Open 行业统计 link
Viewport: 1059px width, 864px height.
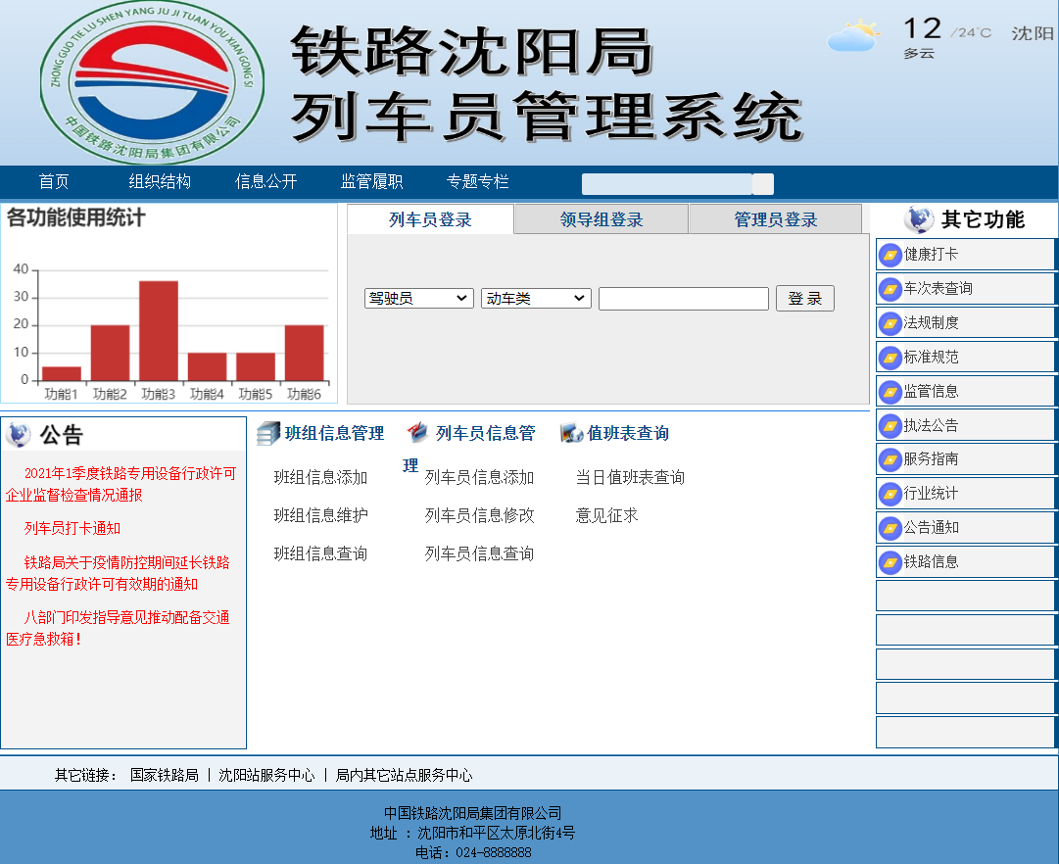coord(931,494)
